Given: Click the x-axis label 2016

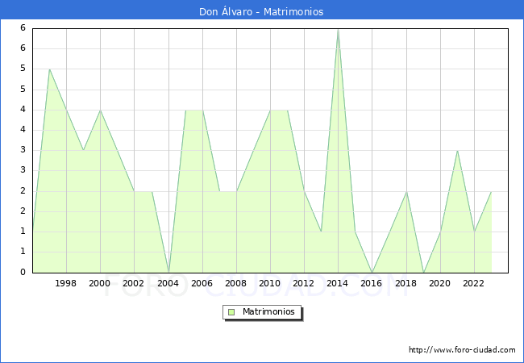Looking at the screenshot, I should point(372,283).
